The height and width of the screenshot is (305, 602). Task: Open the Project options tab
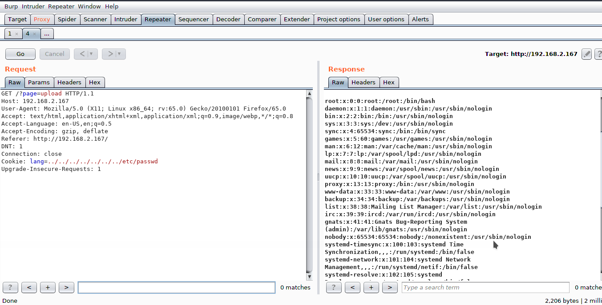[339, 19]
